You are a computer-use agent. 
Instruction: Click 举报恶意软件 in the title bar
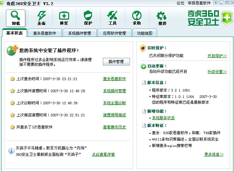(x=199, y=3)
